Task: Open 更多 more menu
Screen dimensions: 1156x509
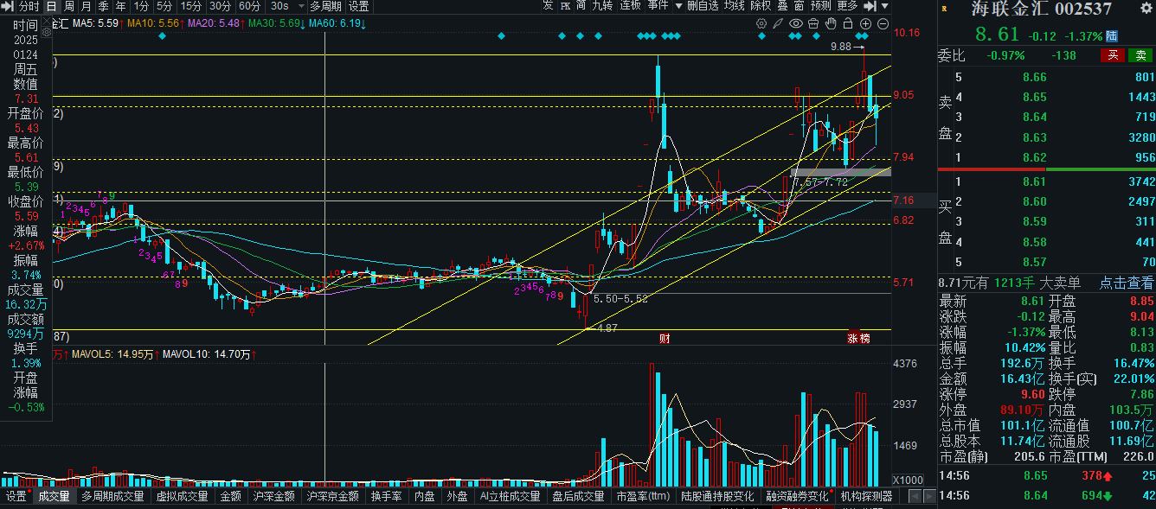Action: click(x=847, y=6)
